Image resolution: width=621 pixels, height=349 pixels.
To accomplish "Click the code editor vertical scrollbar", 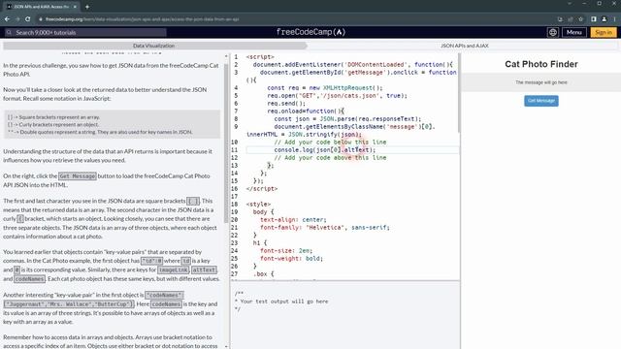I will click(458, 93).
